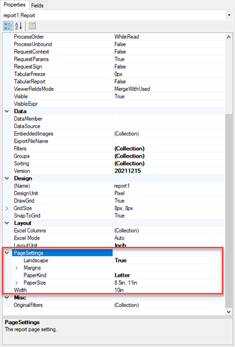Select the (Name) property
The width and height of the screenshot is (235, 347).
click(x=22, y=186)
